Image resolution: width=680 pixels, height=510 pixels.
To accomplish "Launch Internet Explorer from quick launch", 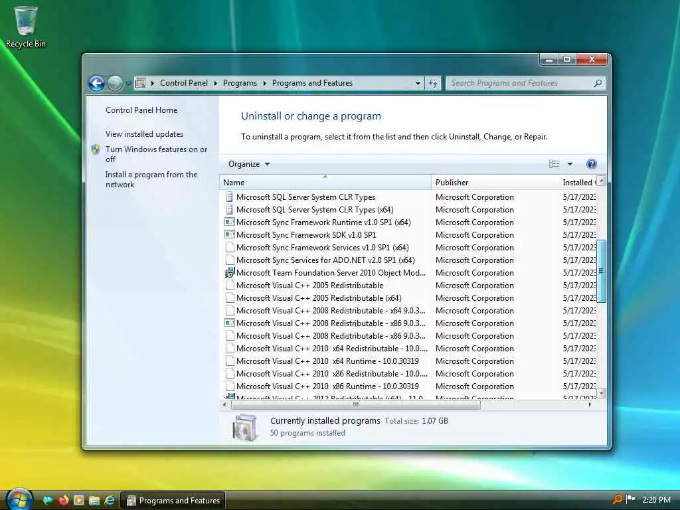I will (x=110, y=501).
